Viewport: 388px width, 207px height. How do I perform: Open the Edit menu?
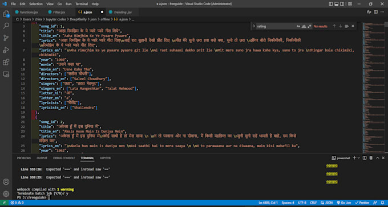tap(22, 4)
